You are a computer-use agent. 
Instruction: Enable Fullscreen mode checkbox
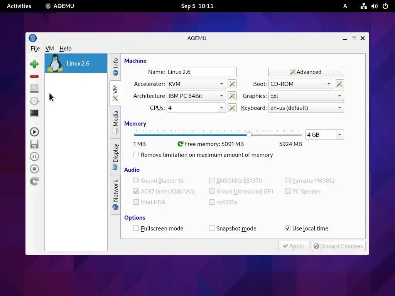click(x=136, y=228)
